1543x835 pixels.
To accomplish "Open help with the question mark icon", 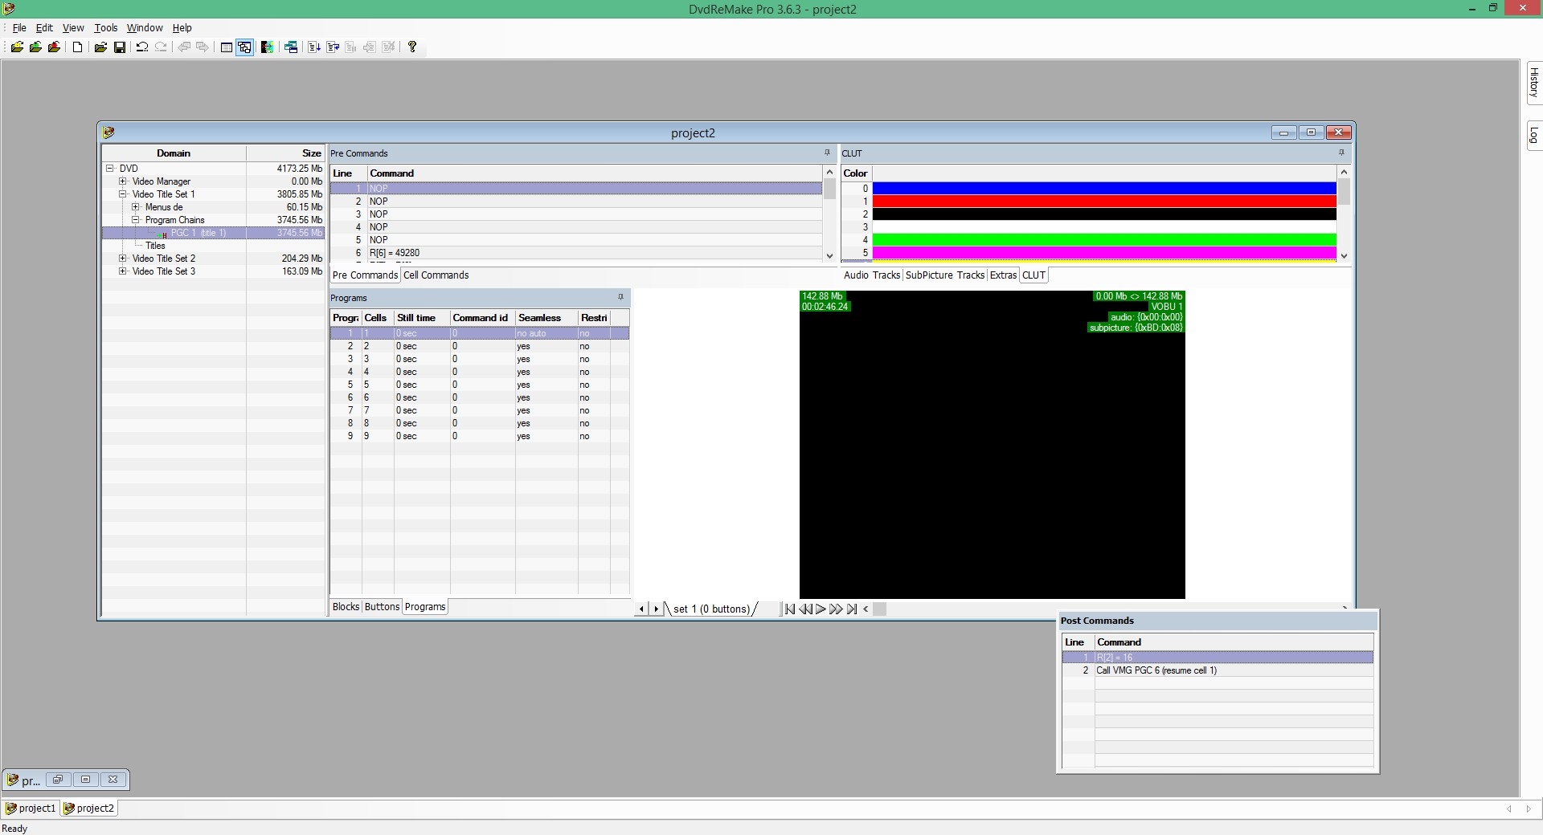I will coord(412,47).
